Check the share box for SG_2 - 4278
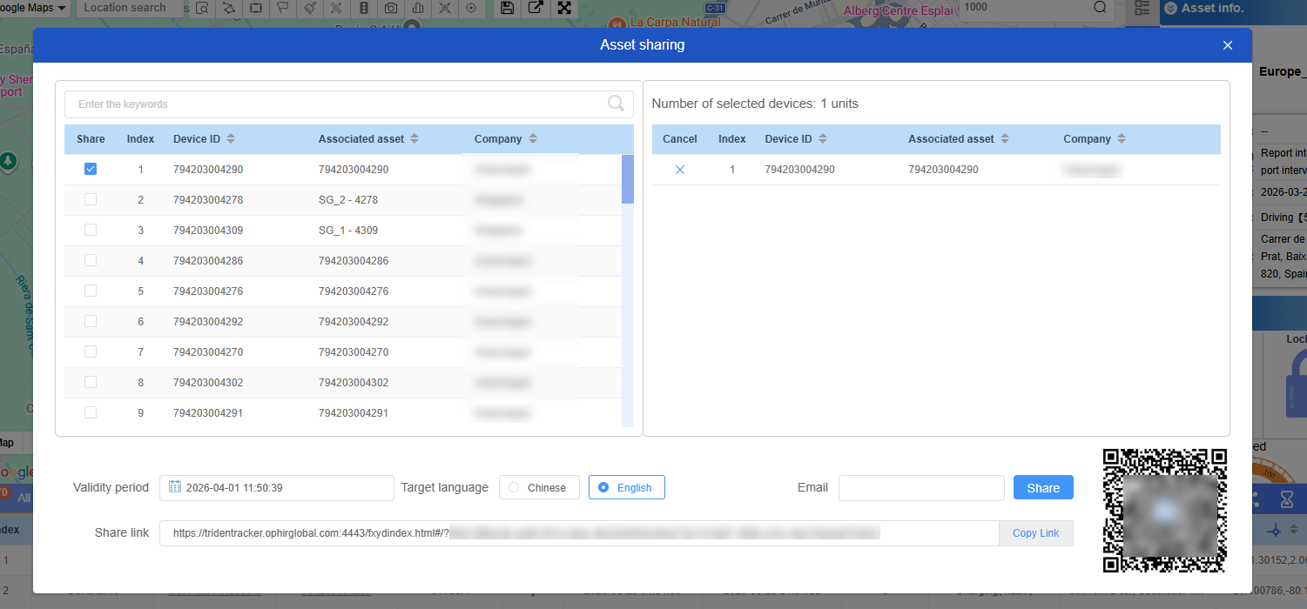The width and height of the screenshot is (1307, 609). tap(91, 200)
